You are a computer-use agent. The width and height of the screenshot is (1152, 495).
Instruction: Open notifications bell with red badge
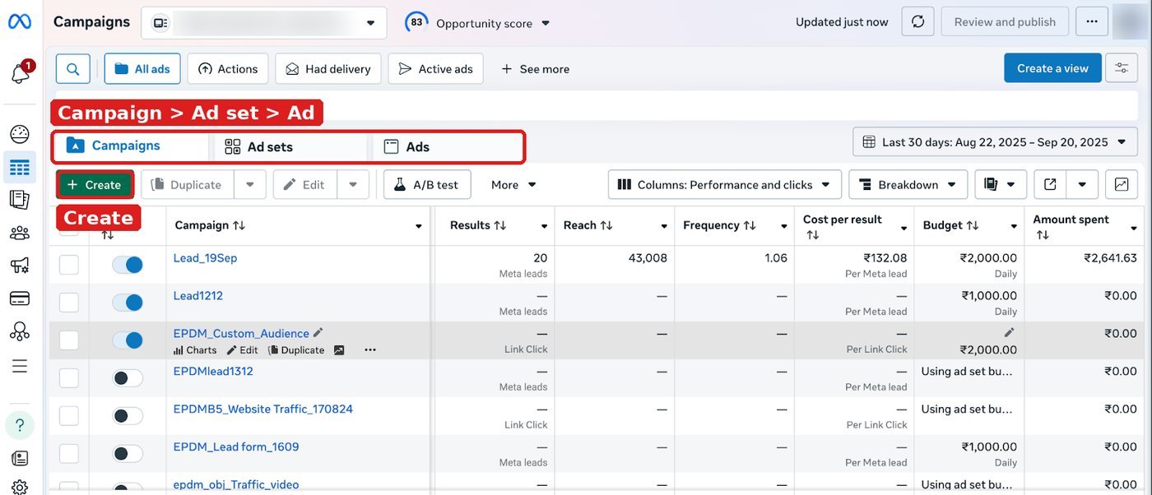click(x=21, y=72)
